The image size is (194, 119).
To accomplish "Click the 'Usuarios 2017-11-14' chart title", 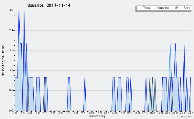I will click(x=49, y=5).
